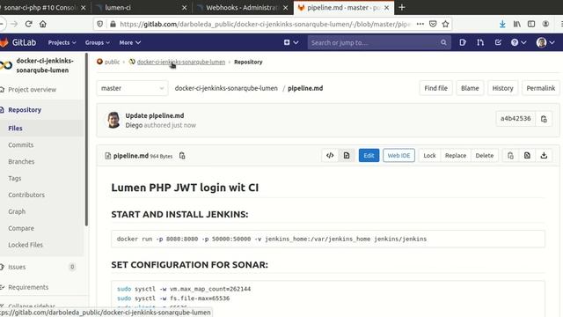Click blue Edit button
Viewport: 563px width, 317px height.
pyautogui.click(x=369, y=155)
